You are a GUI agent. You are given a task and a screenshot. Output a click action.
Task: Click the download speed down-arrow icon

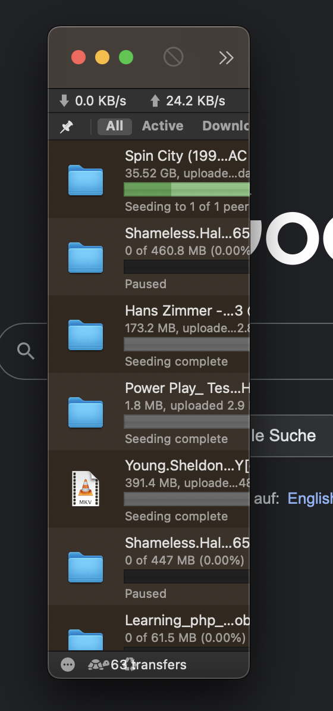click(x=64, y=101)
